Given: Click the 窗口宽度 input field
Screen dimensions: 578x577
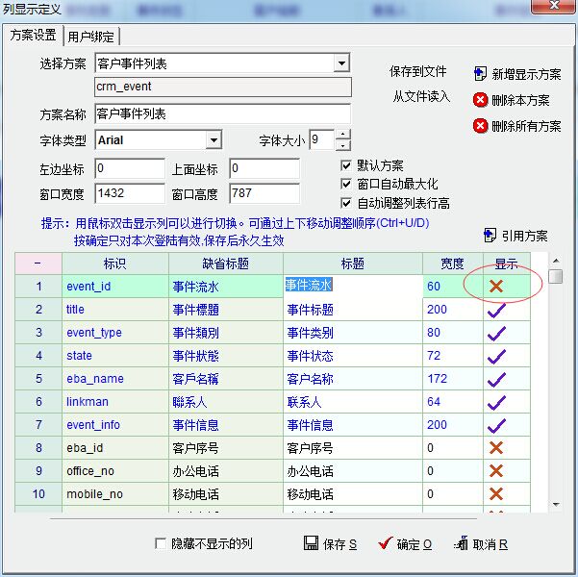Looking at the screenshot, I should pos(130,193).
